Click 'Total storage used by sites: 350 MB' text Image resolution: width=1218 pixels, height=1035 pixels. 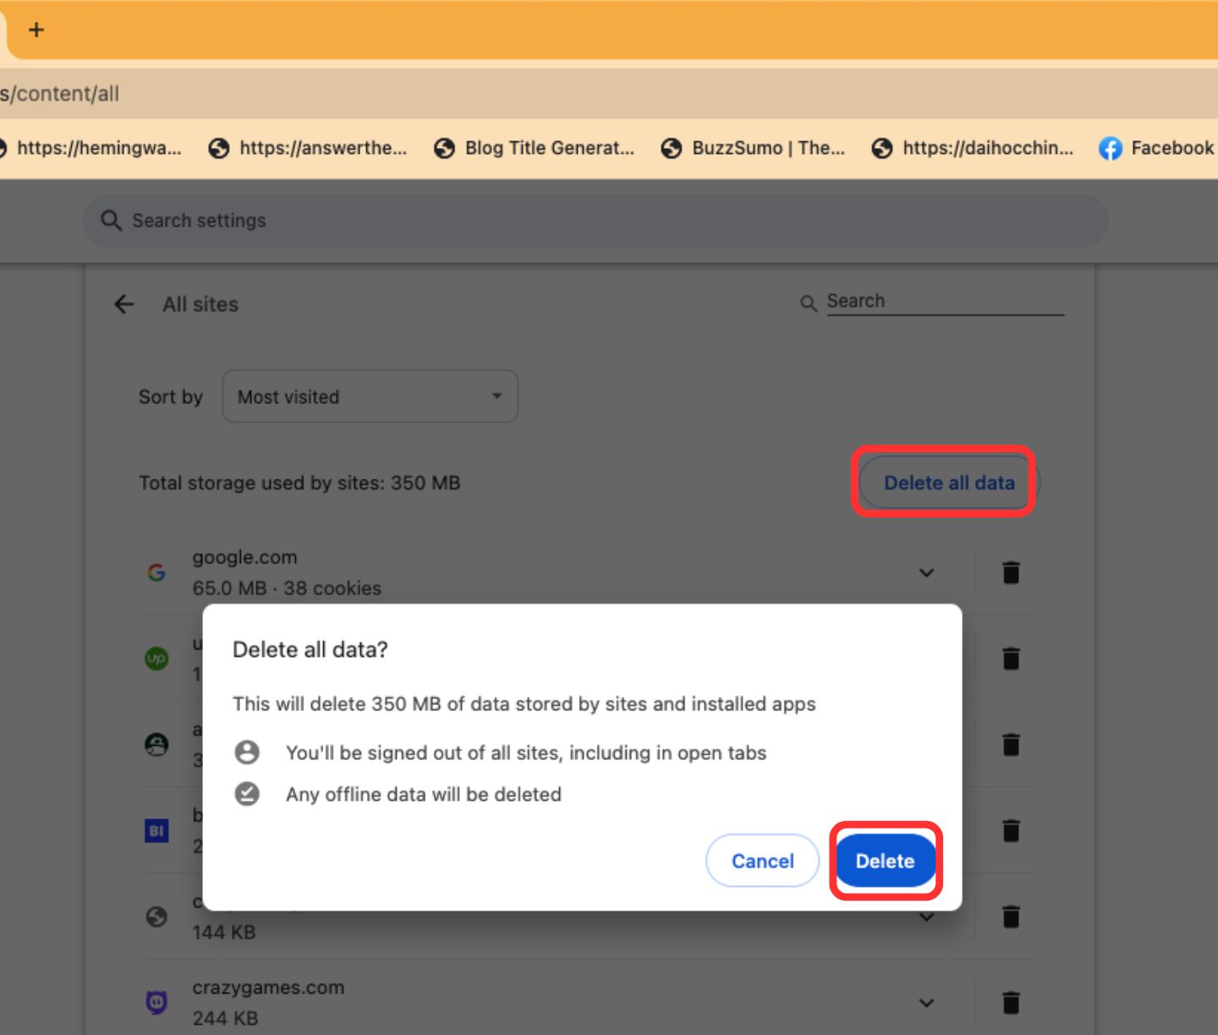[x=299, y=483]
